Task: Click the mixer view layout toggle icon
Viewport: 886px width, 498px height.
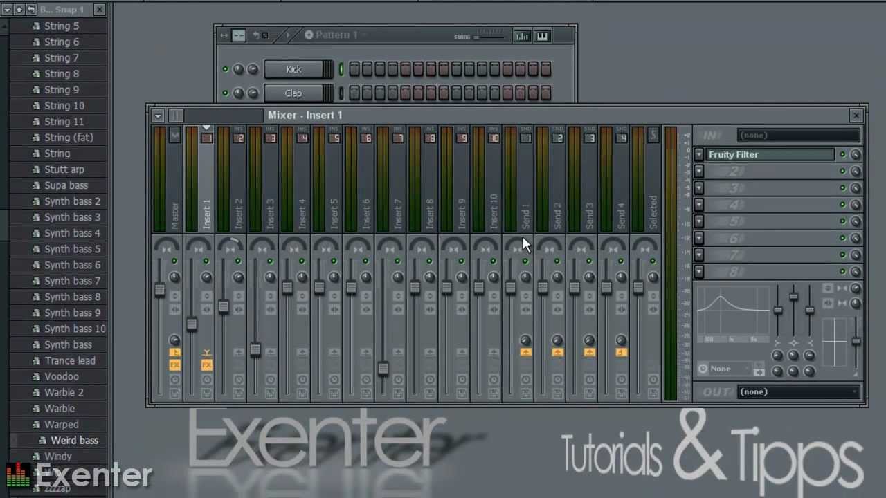Action: click(x=176, y=116)
